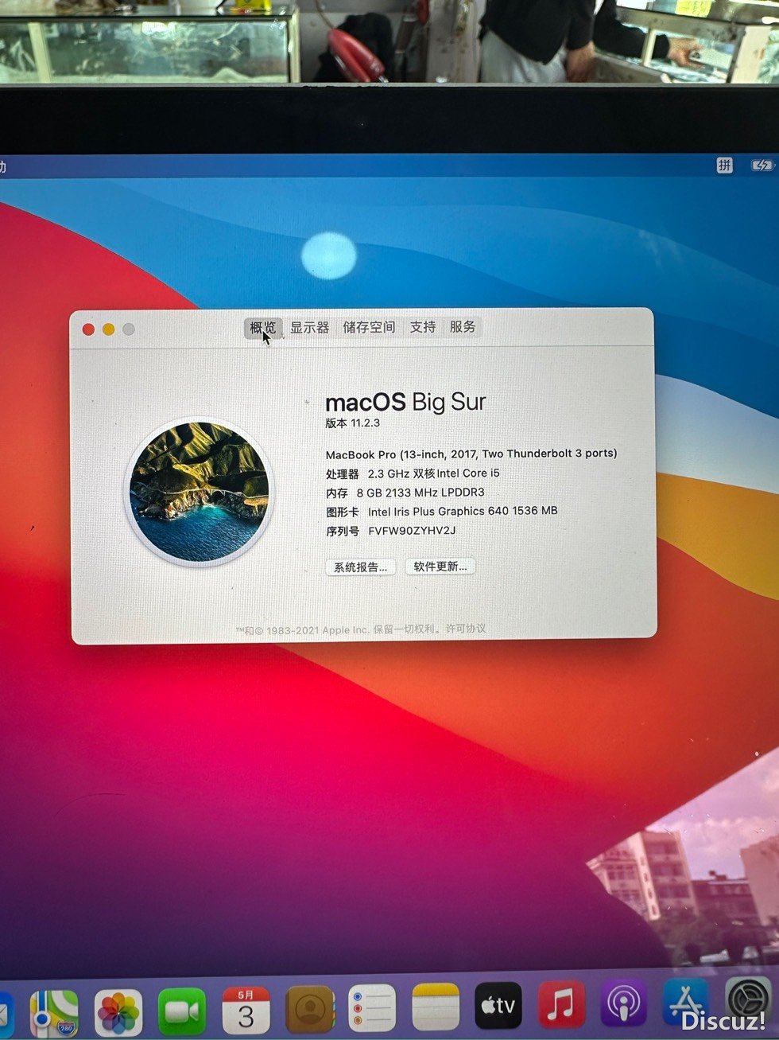Click the 8 GB 2133 MHz LPDDR3 text
This screenshot has height=1040, width=779.
pyautogui.click(x=421, y=493)
